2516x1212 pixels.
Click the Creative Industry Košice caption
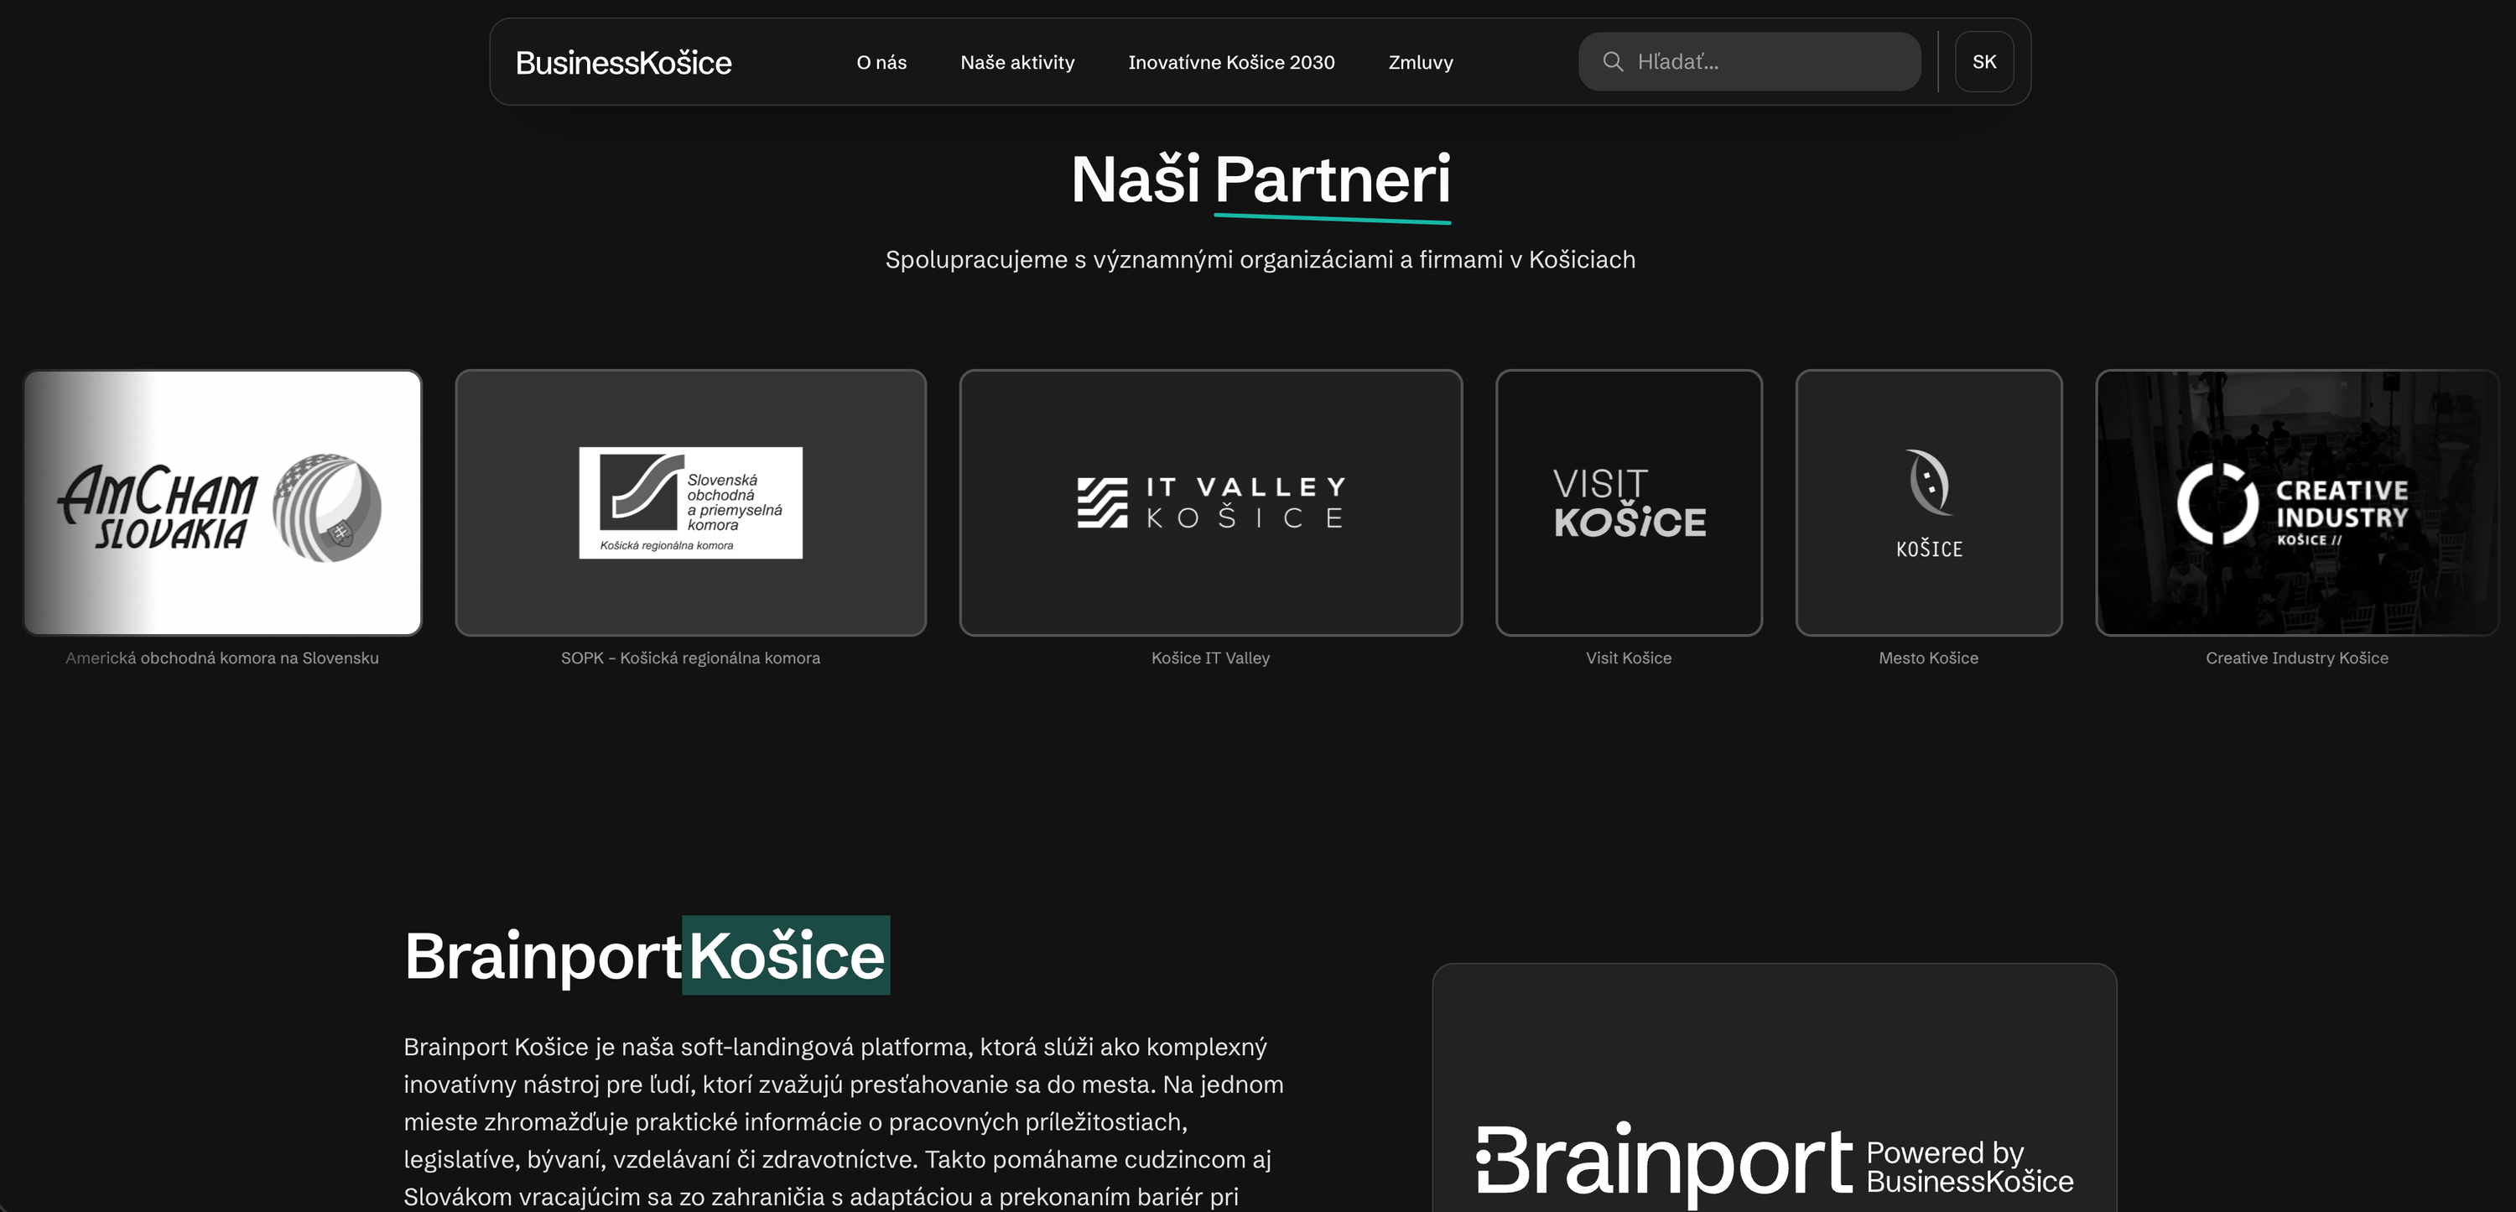(x=2296, y=658)
